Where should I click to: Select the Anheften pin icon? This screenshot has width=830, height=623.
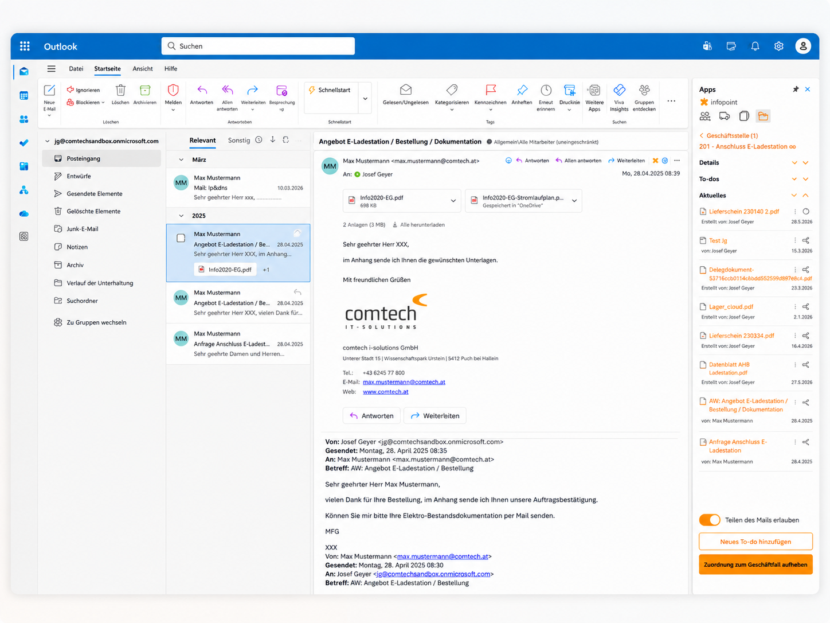[522, 90]
